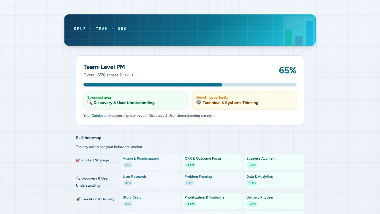Viewport: 380px width, 214px height.
Task: Click the ORG badge under Vision & Roadmapping
Action: 128,165
